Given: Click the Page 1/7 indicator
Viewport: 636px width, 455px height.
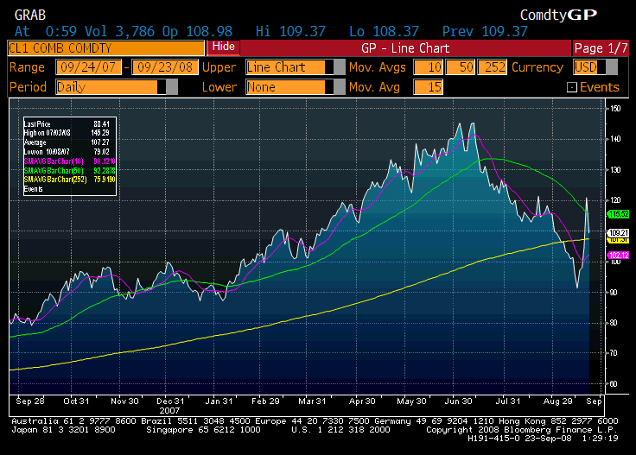Looking at the screenshot, I should [x=601, y=48].
